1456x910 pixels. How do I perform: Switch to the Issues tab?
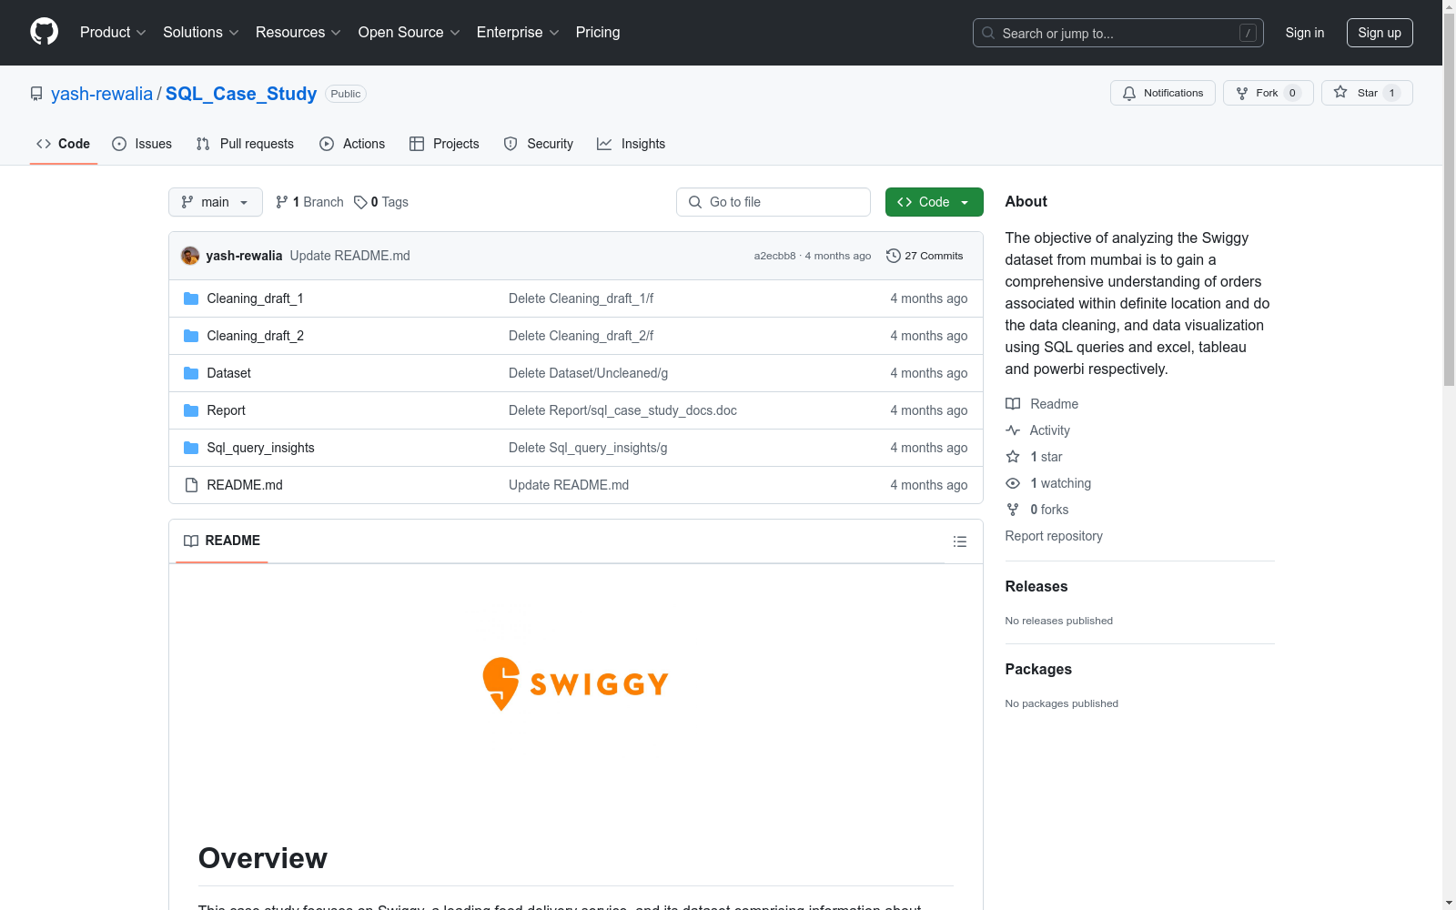(x=142, y=144)
